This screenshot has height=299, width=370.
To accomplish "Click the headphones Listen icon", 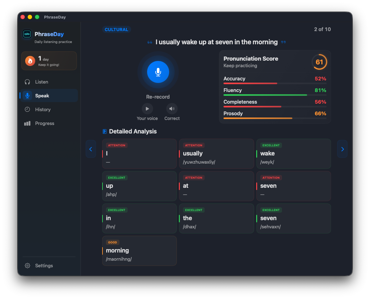I will [27, 82].
